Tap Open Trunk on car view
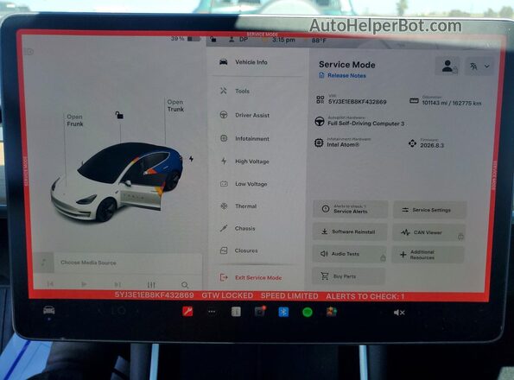This screenshot has height=380, width=514. click(x=175, y=105)
